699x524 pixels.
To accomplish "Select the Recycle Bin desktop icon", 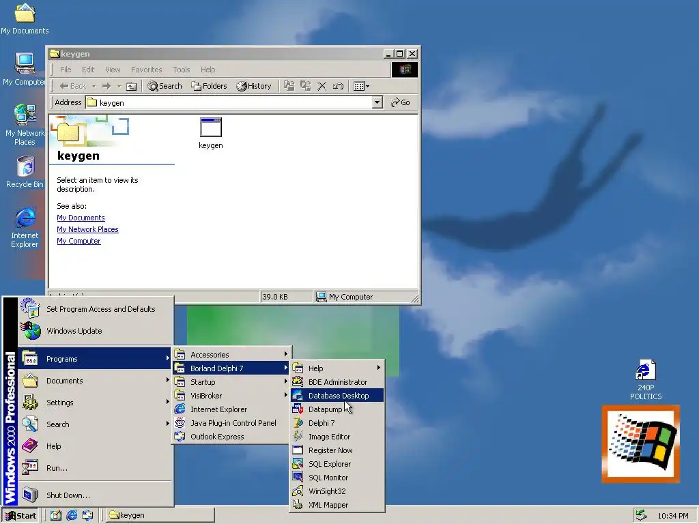I will point(25,172).
